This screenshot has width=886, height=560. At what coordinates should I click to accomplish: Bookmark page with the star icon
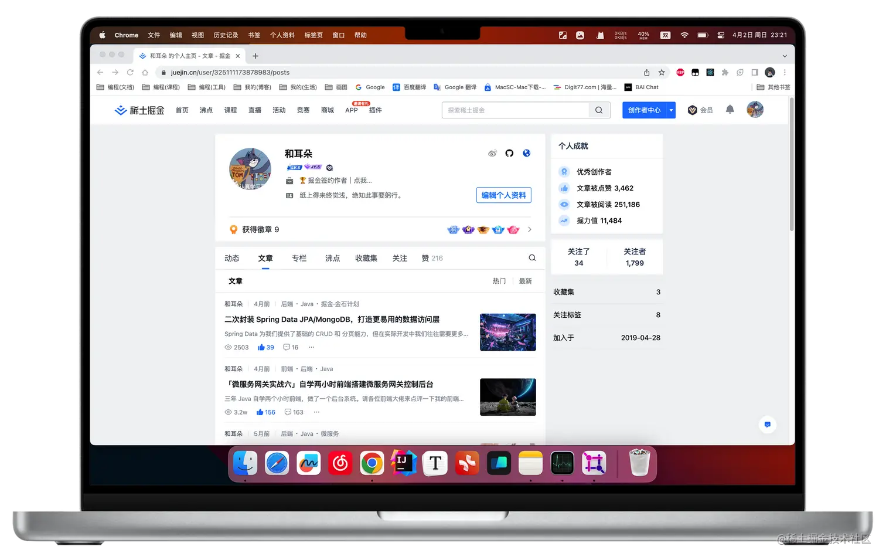pos(662,73)
